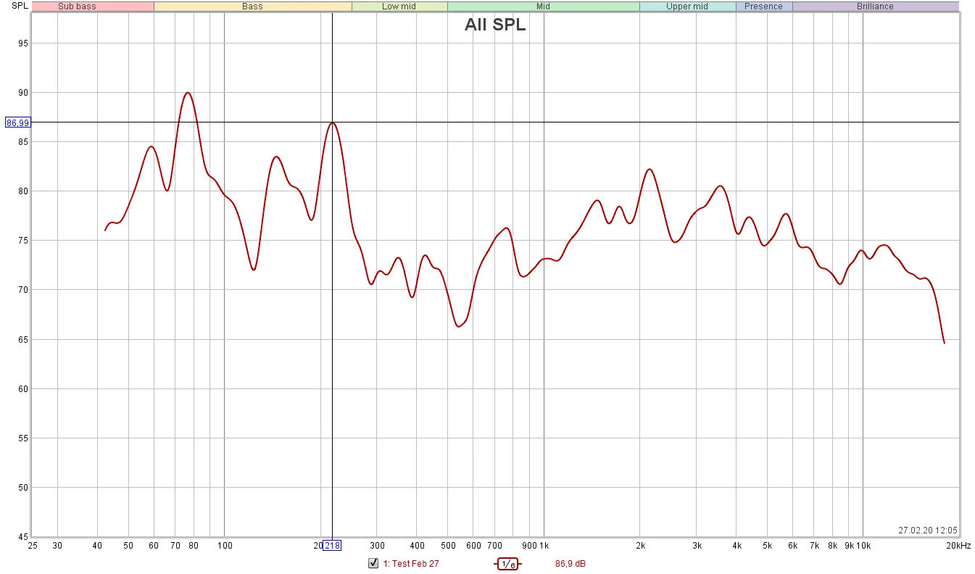Click the 1k frequency axis tick label

[545, 546]
